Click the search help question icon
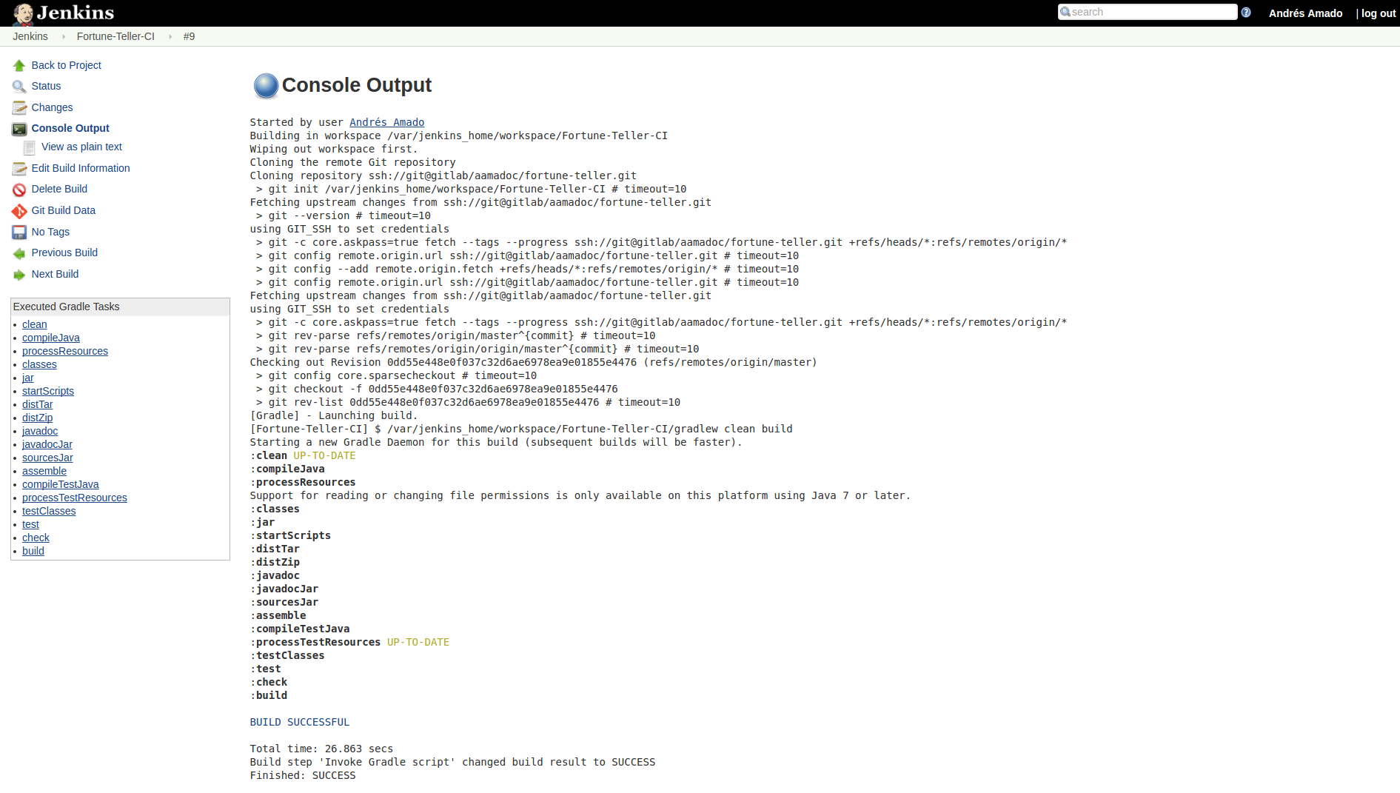The image size is (1400, 793). point(1246,13)
